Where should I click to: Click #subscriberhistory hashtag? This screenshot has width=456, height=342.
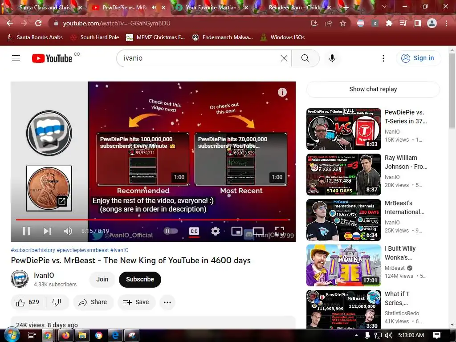click(x=33, y=250)
